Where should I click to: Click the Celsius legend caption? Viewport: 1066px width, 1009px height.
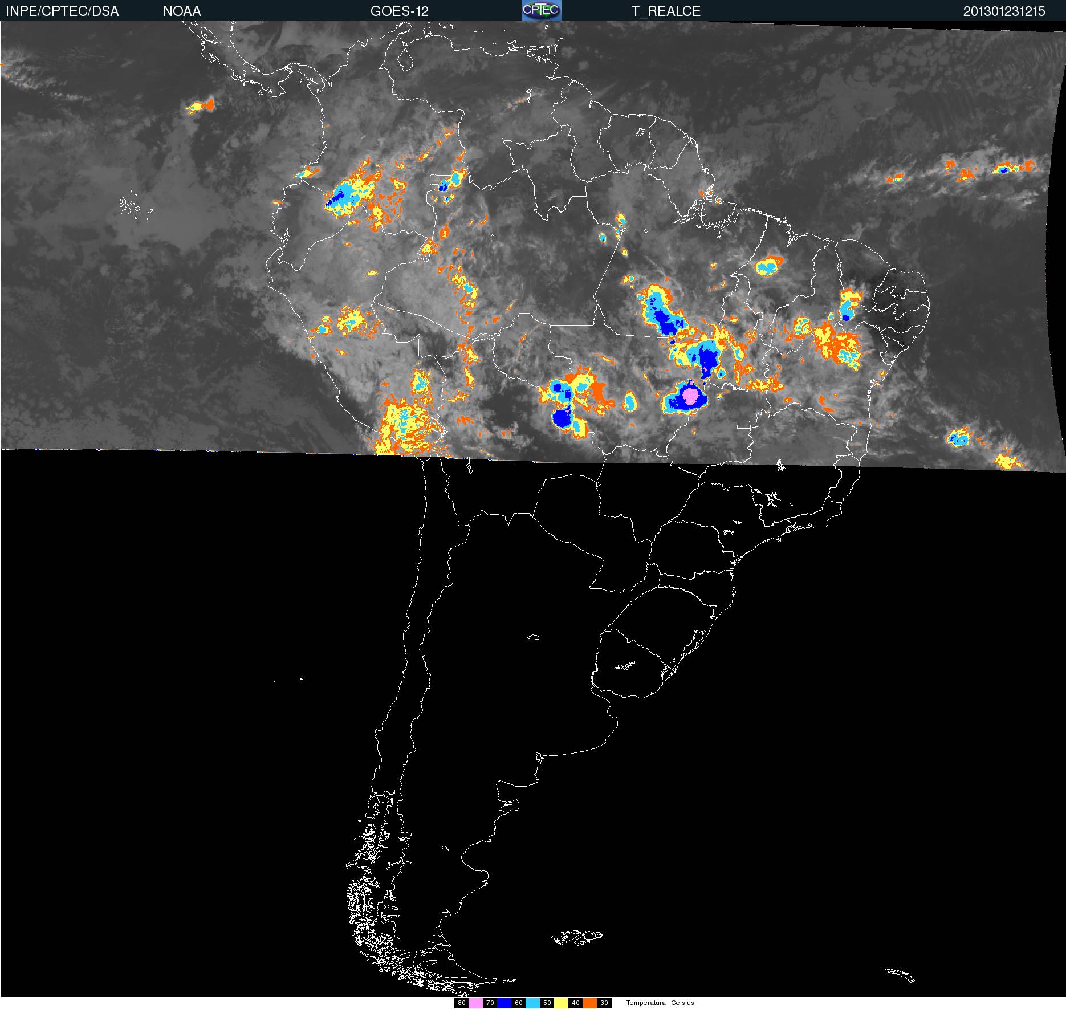pyautogui.click(x=682, y=1003)
